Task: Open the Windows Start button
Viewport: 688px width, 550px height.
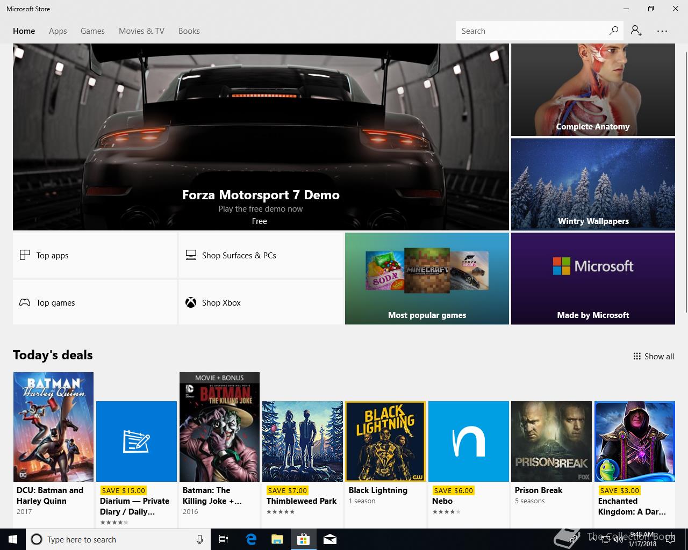Action: (x=13, y=539)
